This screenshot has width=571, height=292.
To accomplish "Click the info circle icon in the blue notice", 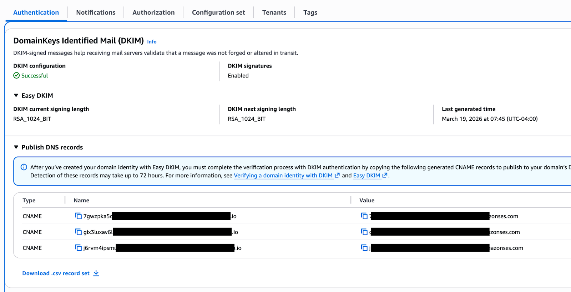I will [24, 167].
